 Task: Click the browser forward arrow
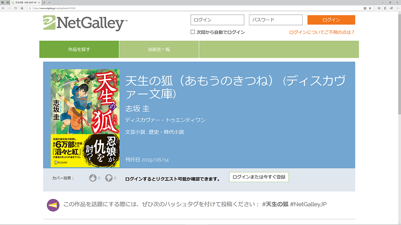(x=9, y=8)
